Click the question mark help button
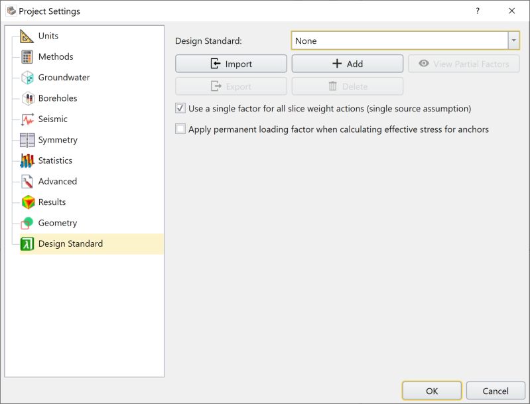 [478, 11]
